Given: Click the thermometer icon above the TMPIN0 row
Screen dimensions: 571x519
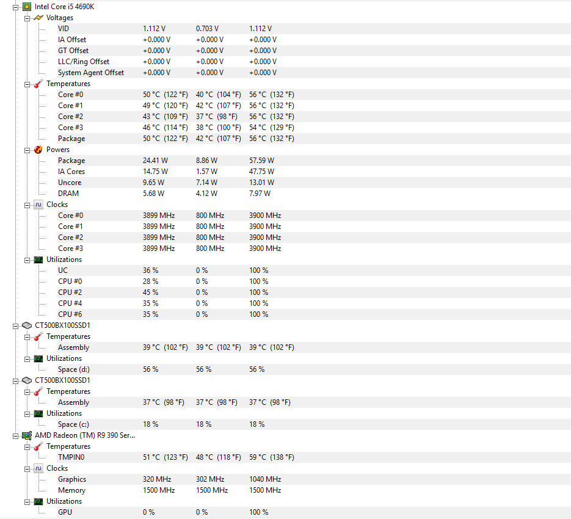Looking at the screenshot, I should tap(38, 446).
